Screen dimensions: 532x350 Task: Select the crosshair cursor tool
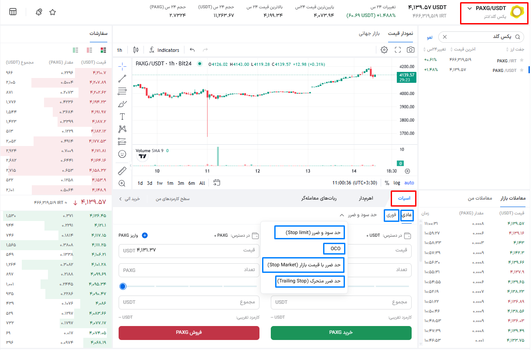point(123,66)
